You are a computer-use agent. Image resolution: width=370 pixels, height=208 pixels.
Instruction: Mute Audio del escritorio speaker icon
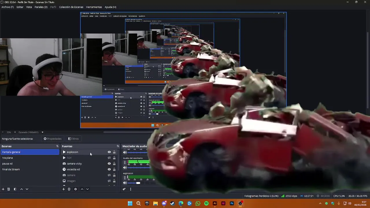125,168
